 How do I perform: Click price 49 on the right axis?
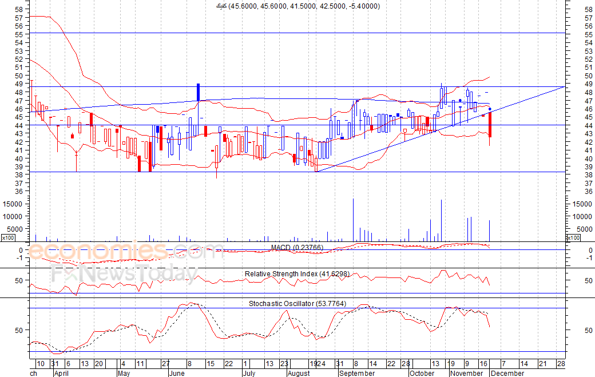coord(589,84)
